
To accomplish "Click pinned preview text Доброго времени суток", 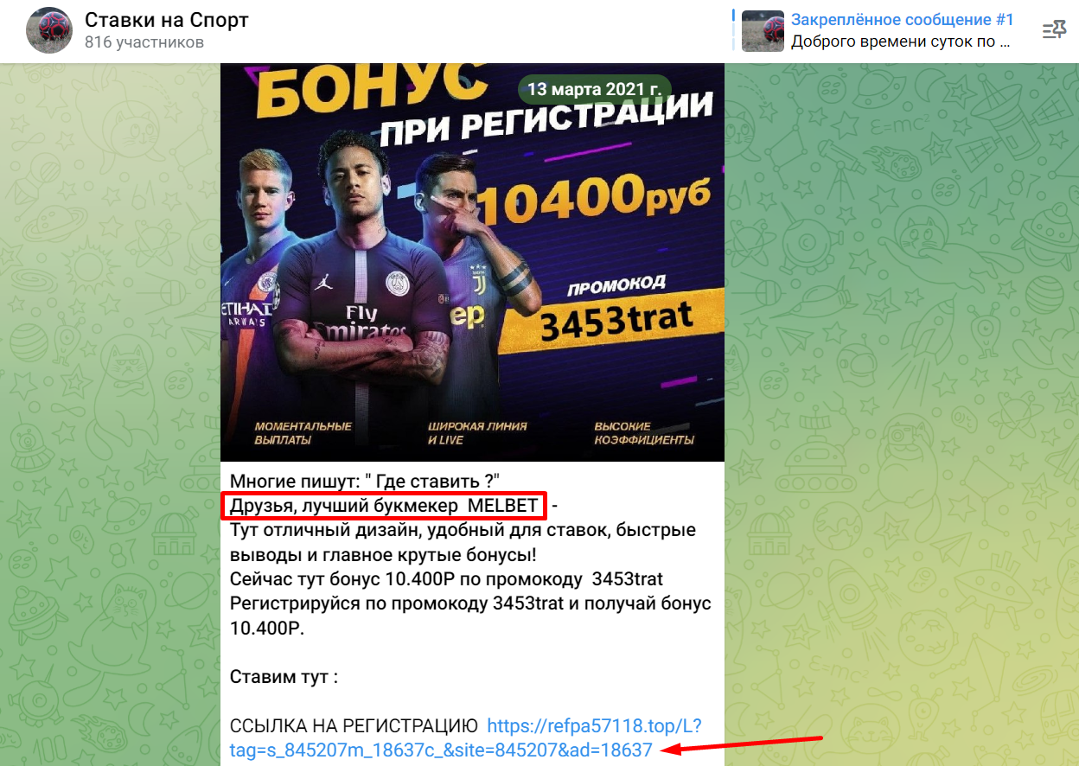I will (901, 41).
